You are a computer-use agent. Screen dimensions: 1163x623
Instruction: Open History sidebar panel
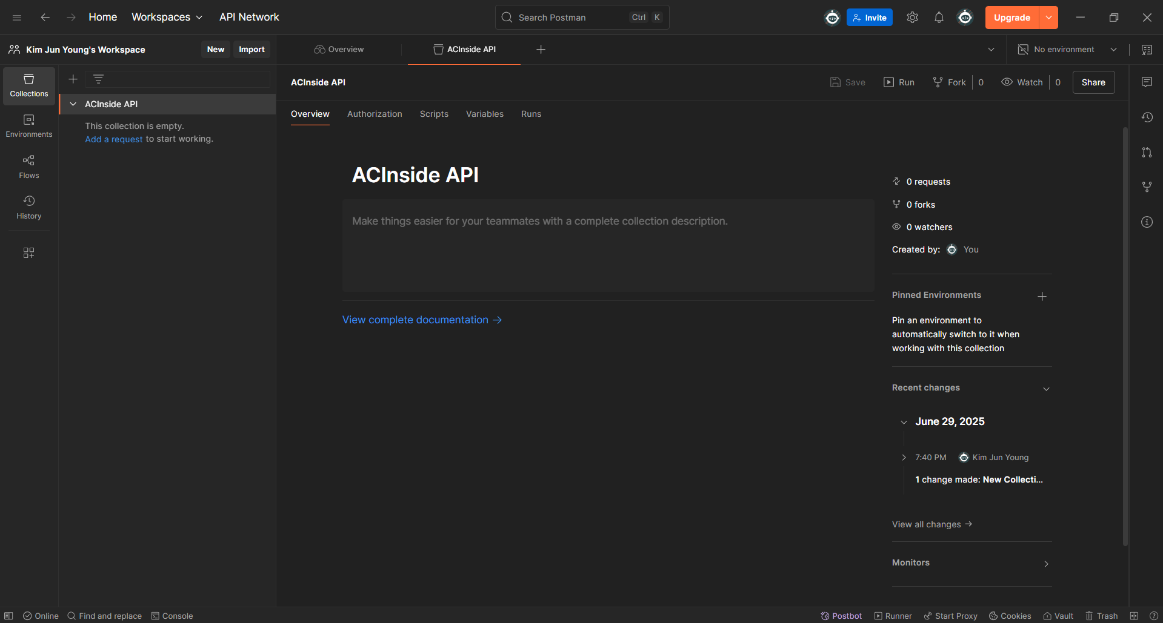[29, 208]
